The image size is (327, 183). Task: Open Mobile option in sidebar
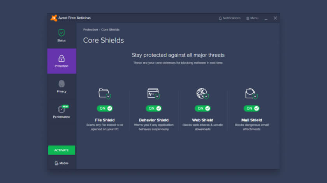(62, 163)
